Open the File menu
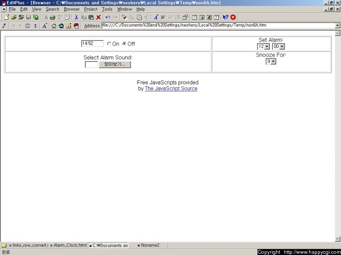The width and height of the screenshot is (341, 255). click(x=12, y=9)
